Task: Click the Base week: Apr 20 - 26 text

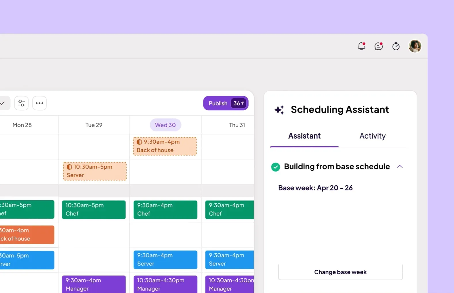Action: pyautogui.click(x=315, y=188)
